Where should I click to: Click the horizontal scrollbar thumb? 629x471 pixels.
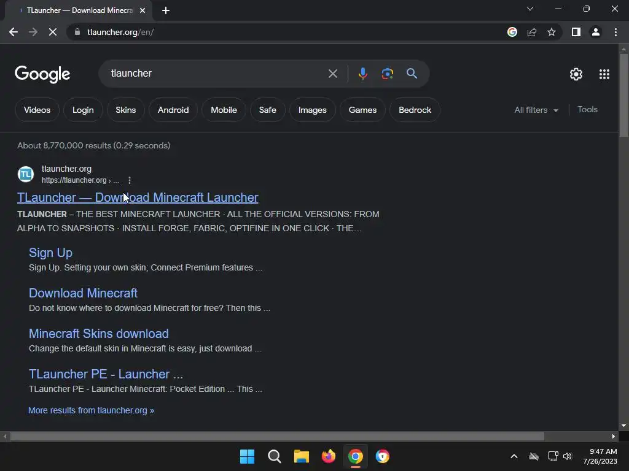tap(277, 436)
